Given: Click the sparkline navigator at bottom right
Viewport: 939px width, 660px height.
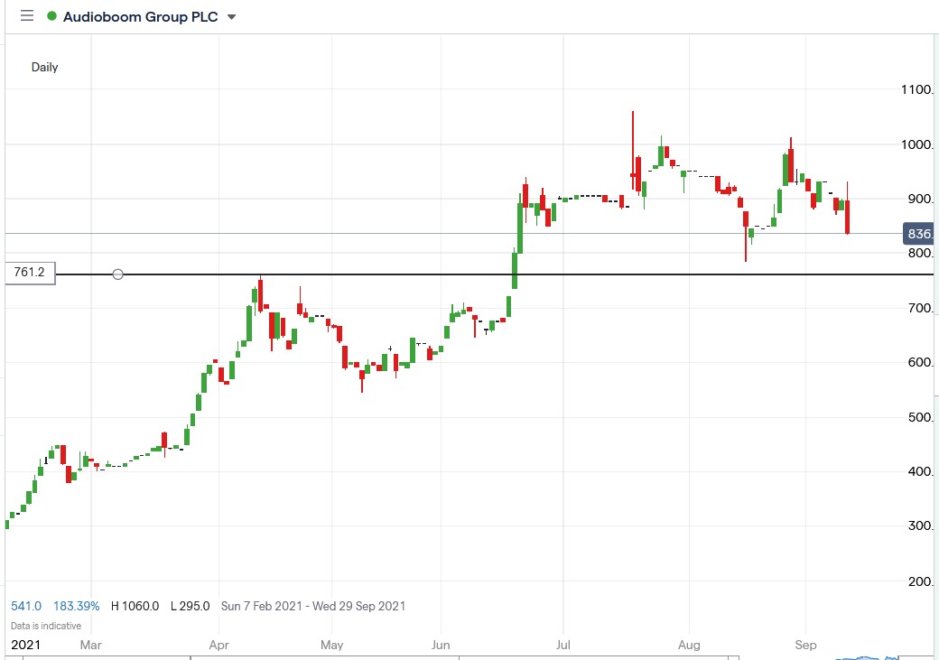Looking at the screenshot, I should 867,656.
